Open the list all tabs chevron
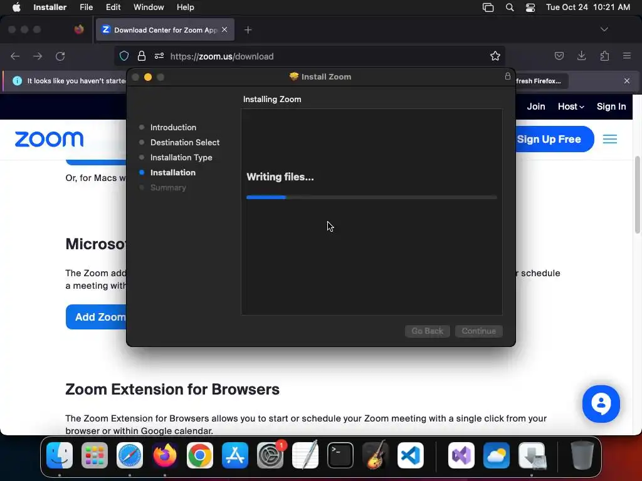This screenshot has width=642, height=481. (604, 29)
